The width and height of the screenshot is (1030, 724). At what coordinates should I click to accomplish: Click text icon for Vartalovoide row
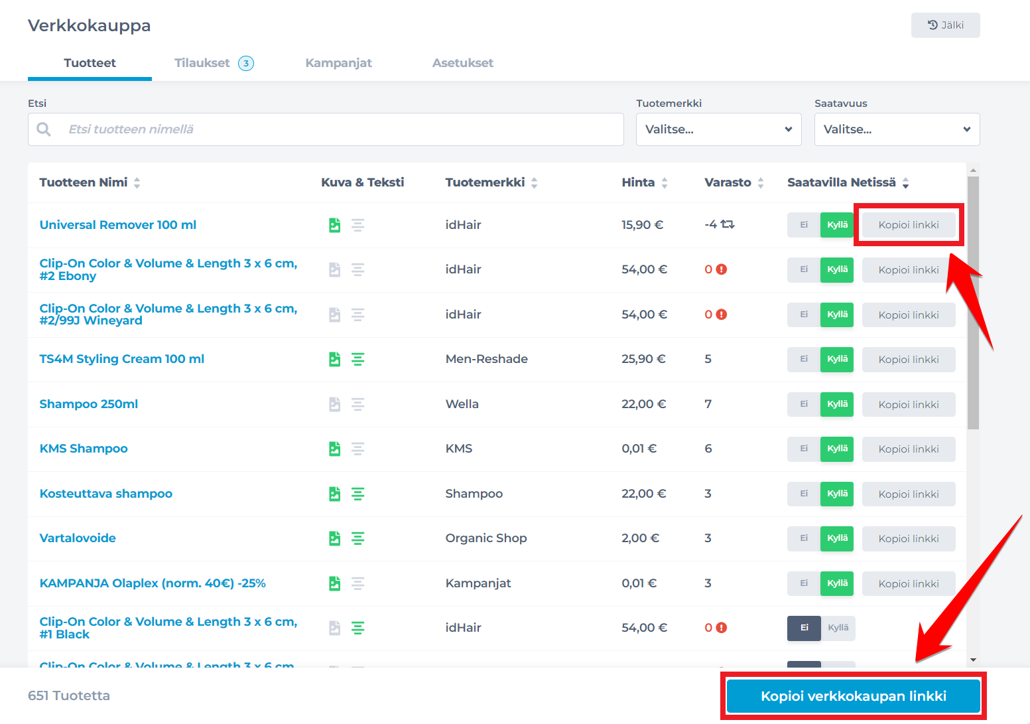(x=357, y=538)
